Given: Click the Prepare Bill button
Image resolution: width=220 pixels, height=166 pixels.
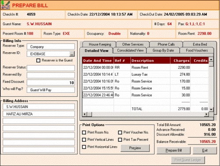Looking at the screenshot, I should [174, 150].
